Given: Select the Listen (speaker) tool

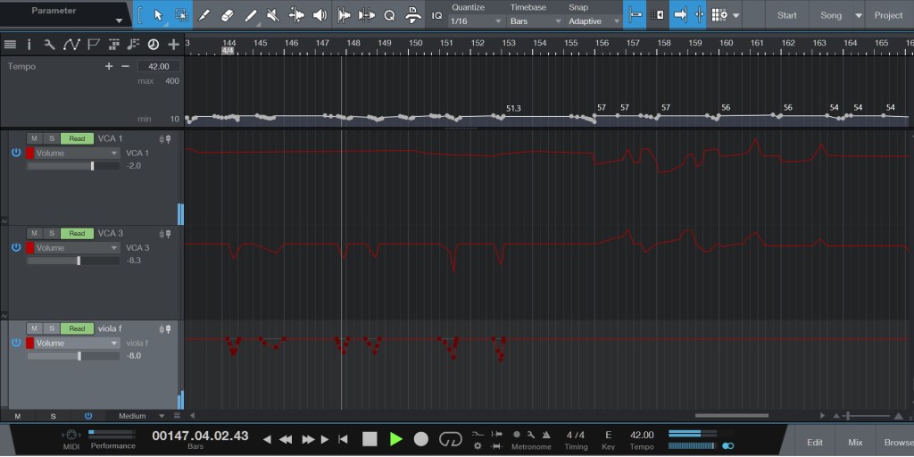Looking at the screenshot, I should pyautogui.click(x=320, y=15).
